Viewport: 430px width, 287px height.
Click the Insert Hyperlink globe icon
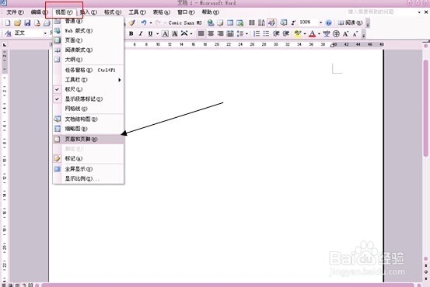click(x=211, y=22)
